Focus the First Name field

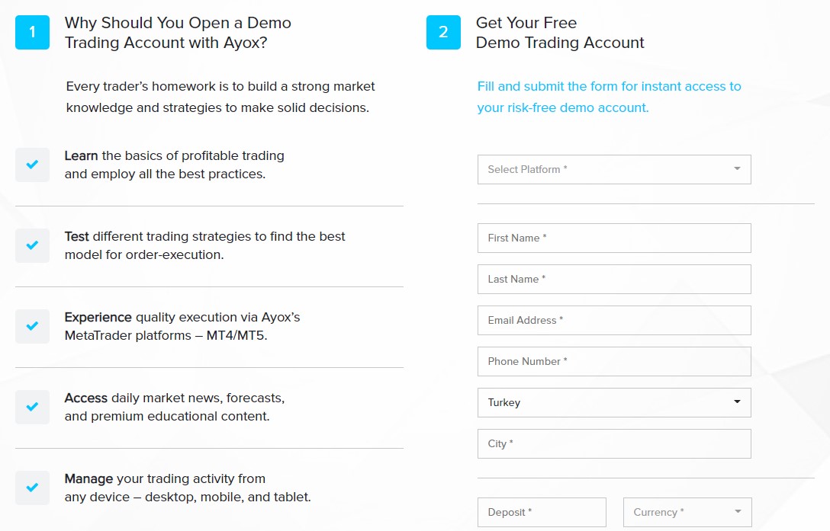pyautogui.click(x=614, y=238)
